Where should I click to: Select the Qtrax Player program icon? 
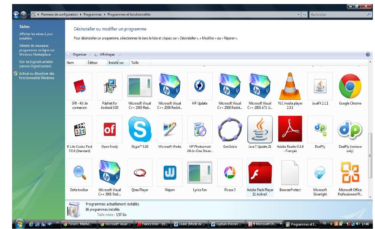pos(140,172)
